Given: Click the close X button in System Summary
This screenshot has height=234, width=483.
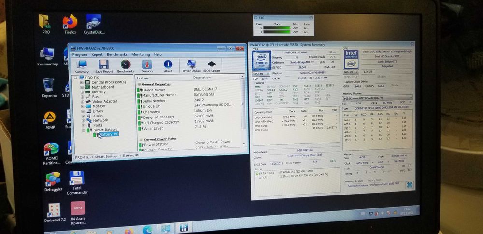Looking at the screenshot, I should 410,185.
